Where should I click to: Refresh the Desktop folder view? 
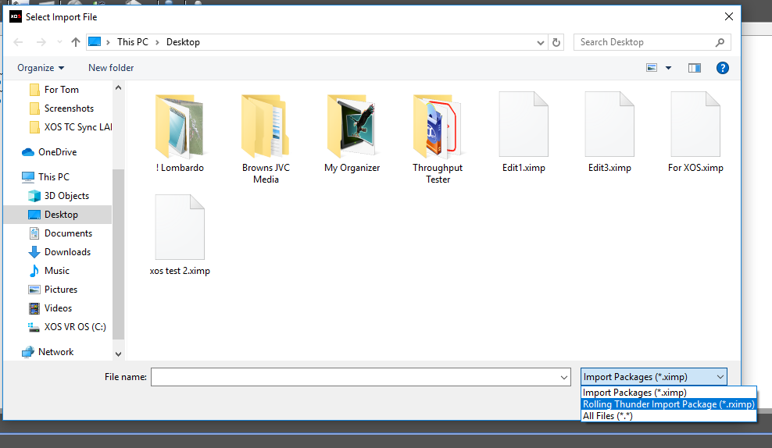click(556, 43)
